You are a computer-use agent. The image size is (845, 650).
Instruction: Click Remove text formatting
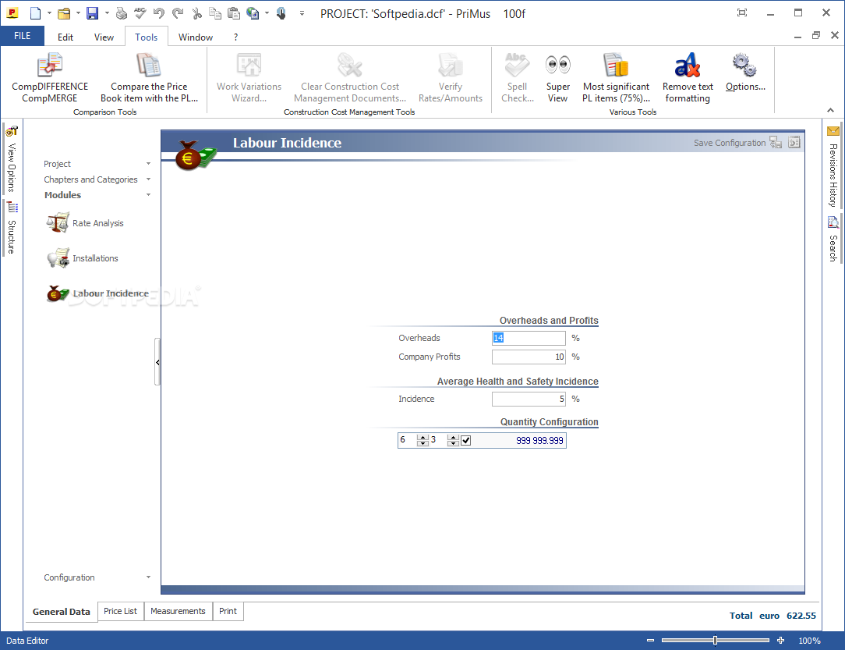[x=688, y=78]
